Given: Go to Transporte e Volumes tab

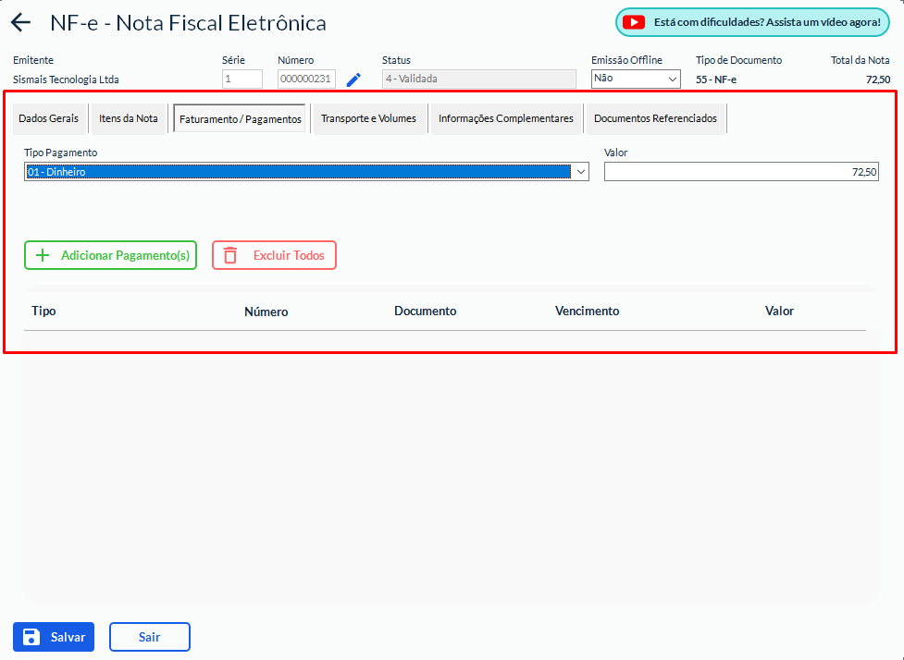Looking at the screenshot, I should click(368, 118).
